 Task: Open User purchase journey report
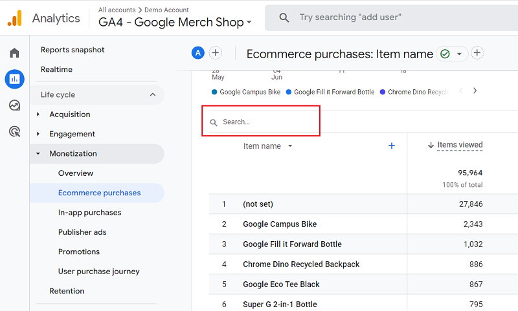click(99, 272)
